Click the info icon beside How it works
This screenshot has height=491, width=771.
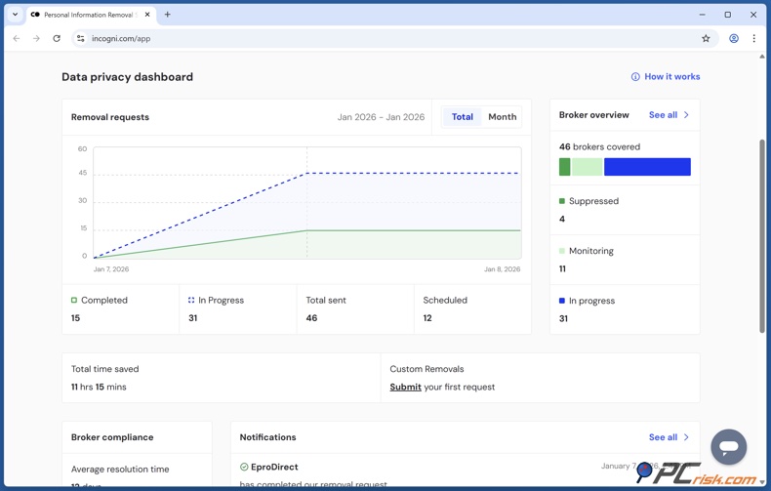[635, 77]
